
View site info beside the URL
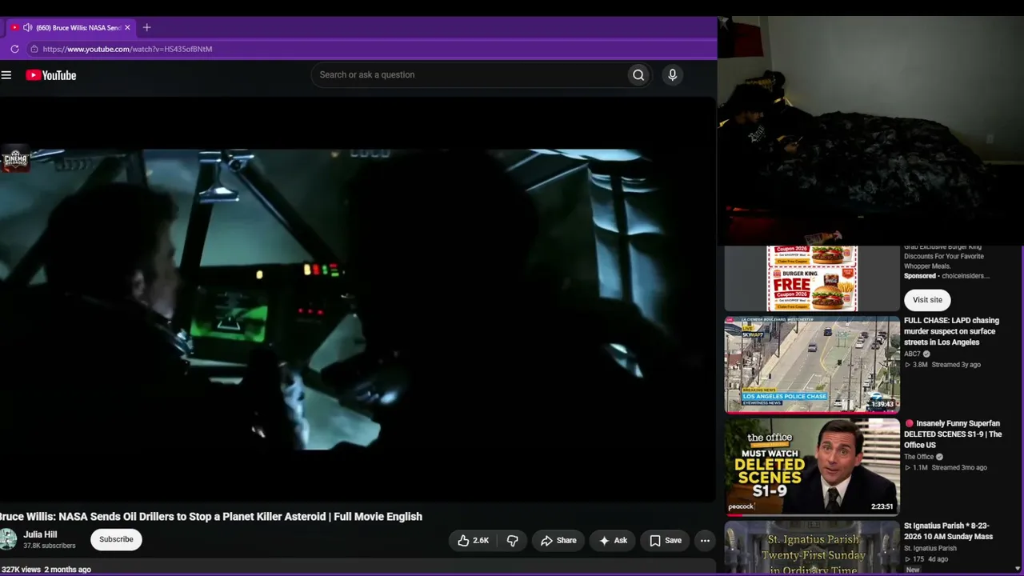(x=34, y=49)
